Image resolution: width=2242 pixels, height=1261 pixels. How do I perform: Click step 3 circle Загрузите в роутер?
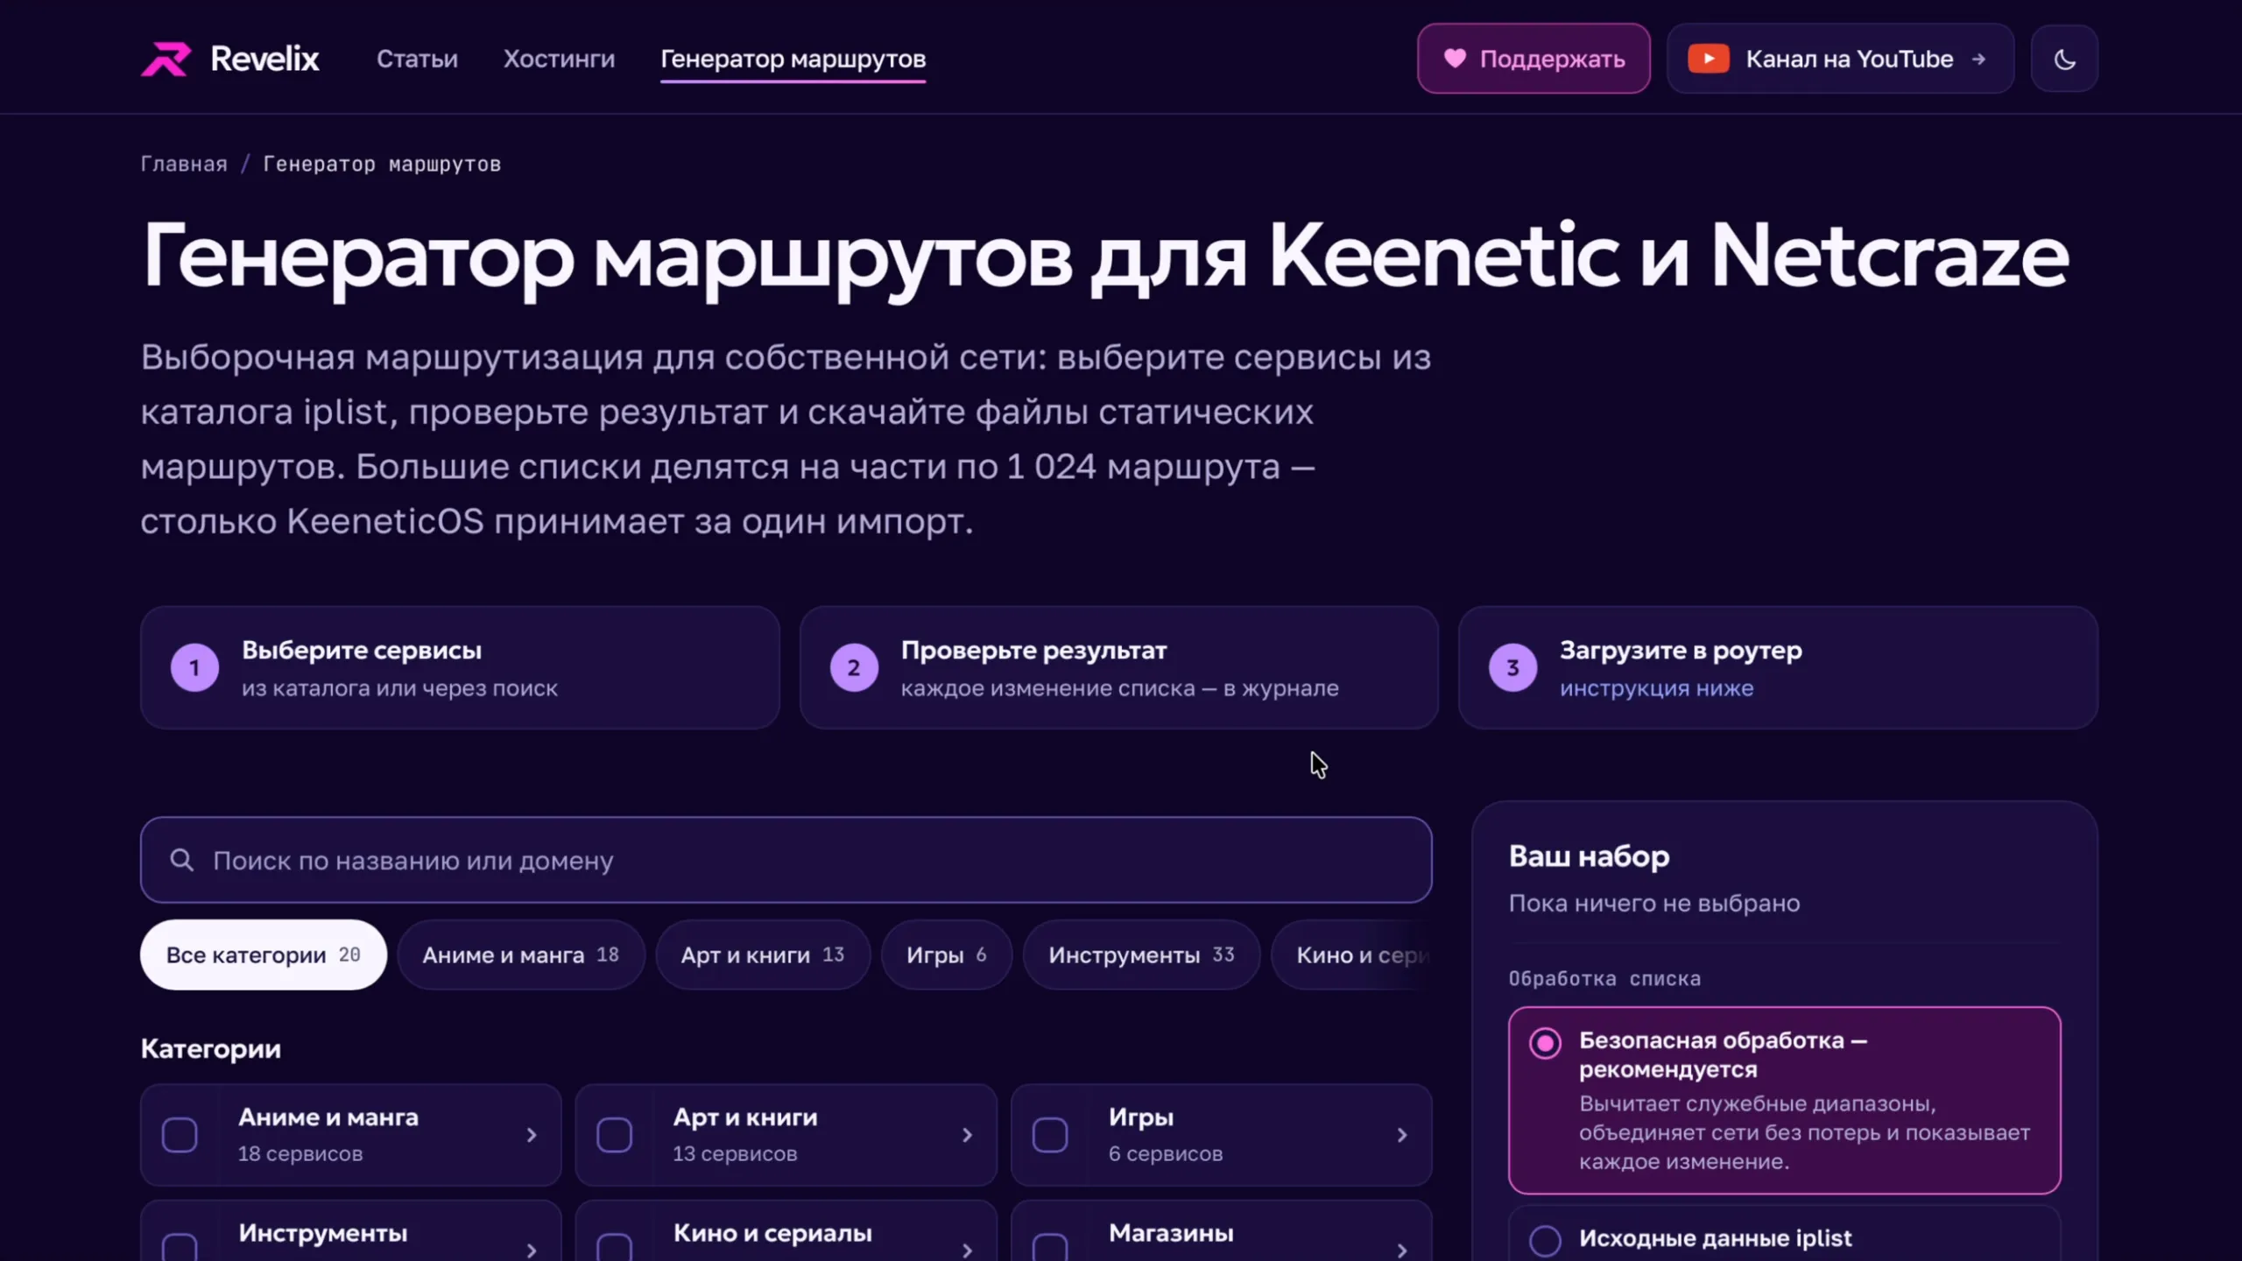click(x=1512, y=668)
